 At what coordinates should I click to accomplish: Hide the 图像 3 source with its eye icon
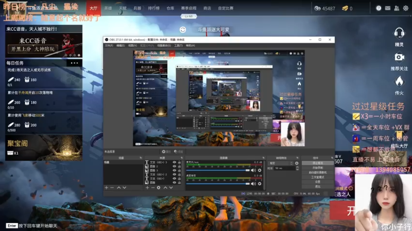174,170
